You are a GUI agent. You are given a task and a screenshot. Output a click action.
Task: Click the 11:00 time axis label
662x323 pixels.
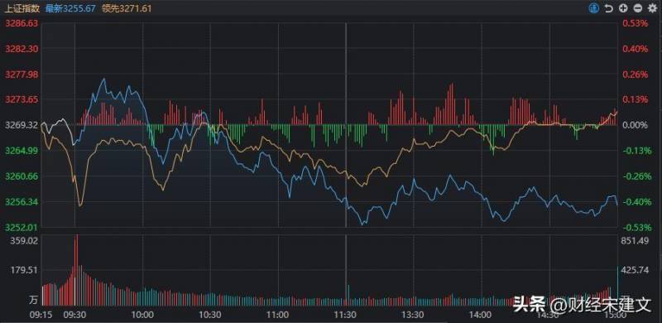[x=278, y=315]
